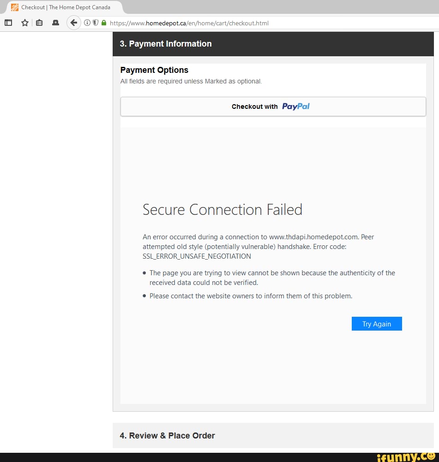Click the PayPal logo
This screenshot has height=462, width=439.
pos(295,107)
